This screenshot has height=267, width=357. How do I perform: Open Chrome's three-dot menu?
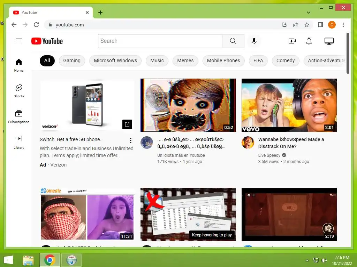click(343, 25)
